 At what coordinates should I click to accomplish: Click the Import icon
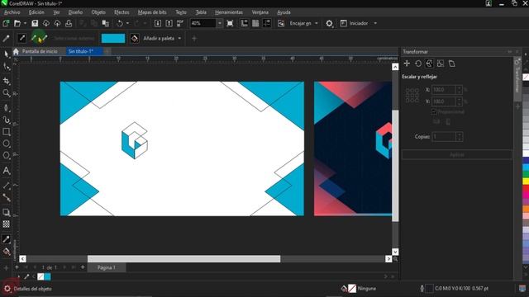click(x=158, y=23)
